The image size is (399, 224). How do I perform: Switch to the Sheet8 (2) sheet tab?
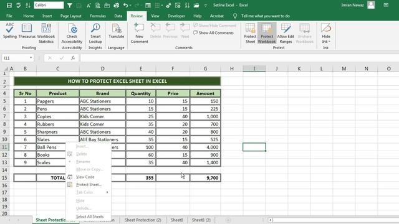click(x=201, y=220)
